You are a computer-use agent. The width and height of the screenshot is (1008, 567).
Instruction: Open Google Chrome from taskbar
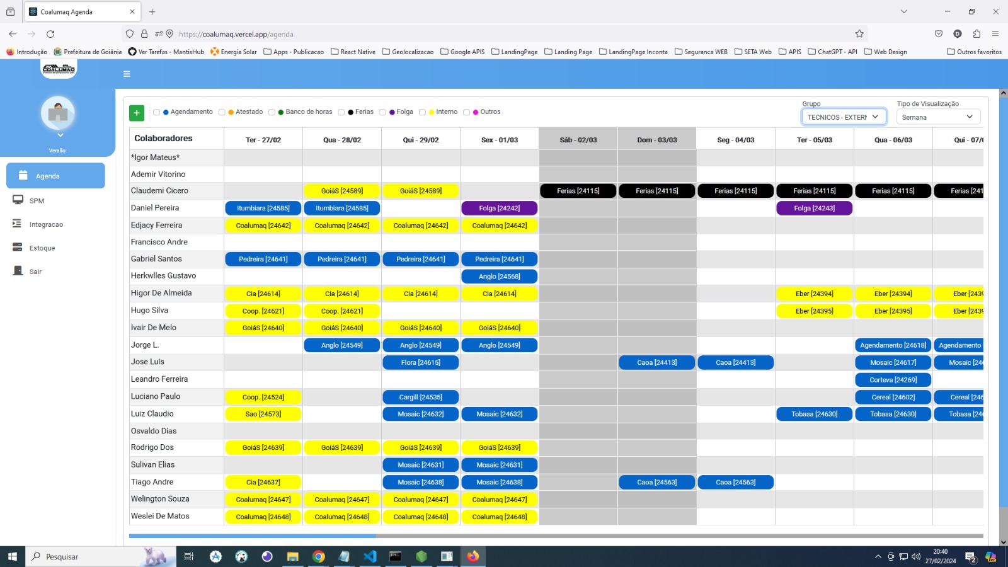(319, 556)
